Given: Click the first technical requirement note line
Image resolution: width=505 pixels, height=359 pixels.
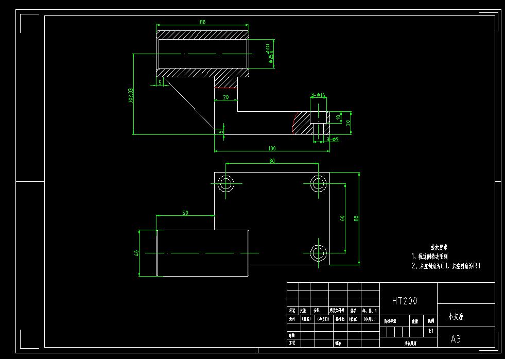Looking at the screenshot, I should point(430,257).
